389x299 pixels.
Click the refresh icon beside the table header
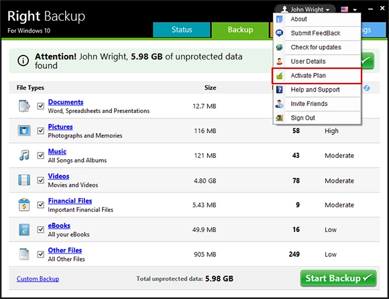tap(367, 88)
